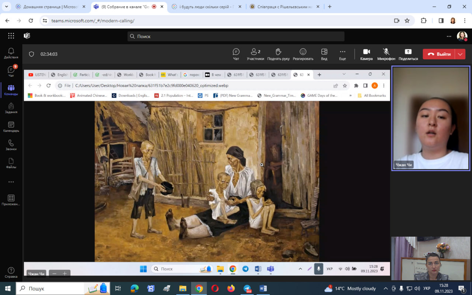
Task: Zoom out the shared screen (minus)
Action: (55, 274)
